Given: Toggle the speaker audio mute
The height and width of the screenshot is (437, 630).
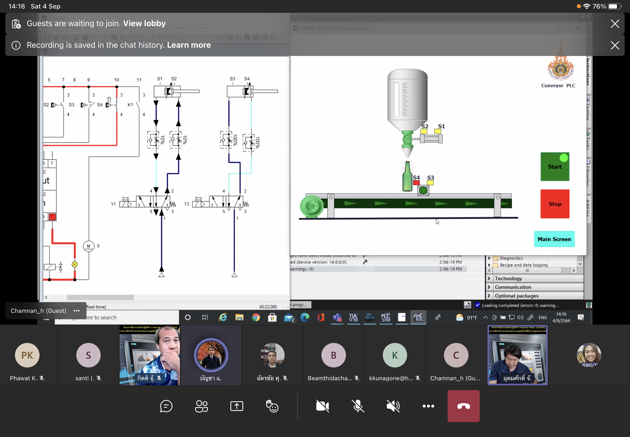Looking at the screenshot, I should point(393,406).
